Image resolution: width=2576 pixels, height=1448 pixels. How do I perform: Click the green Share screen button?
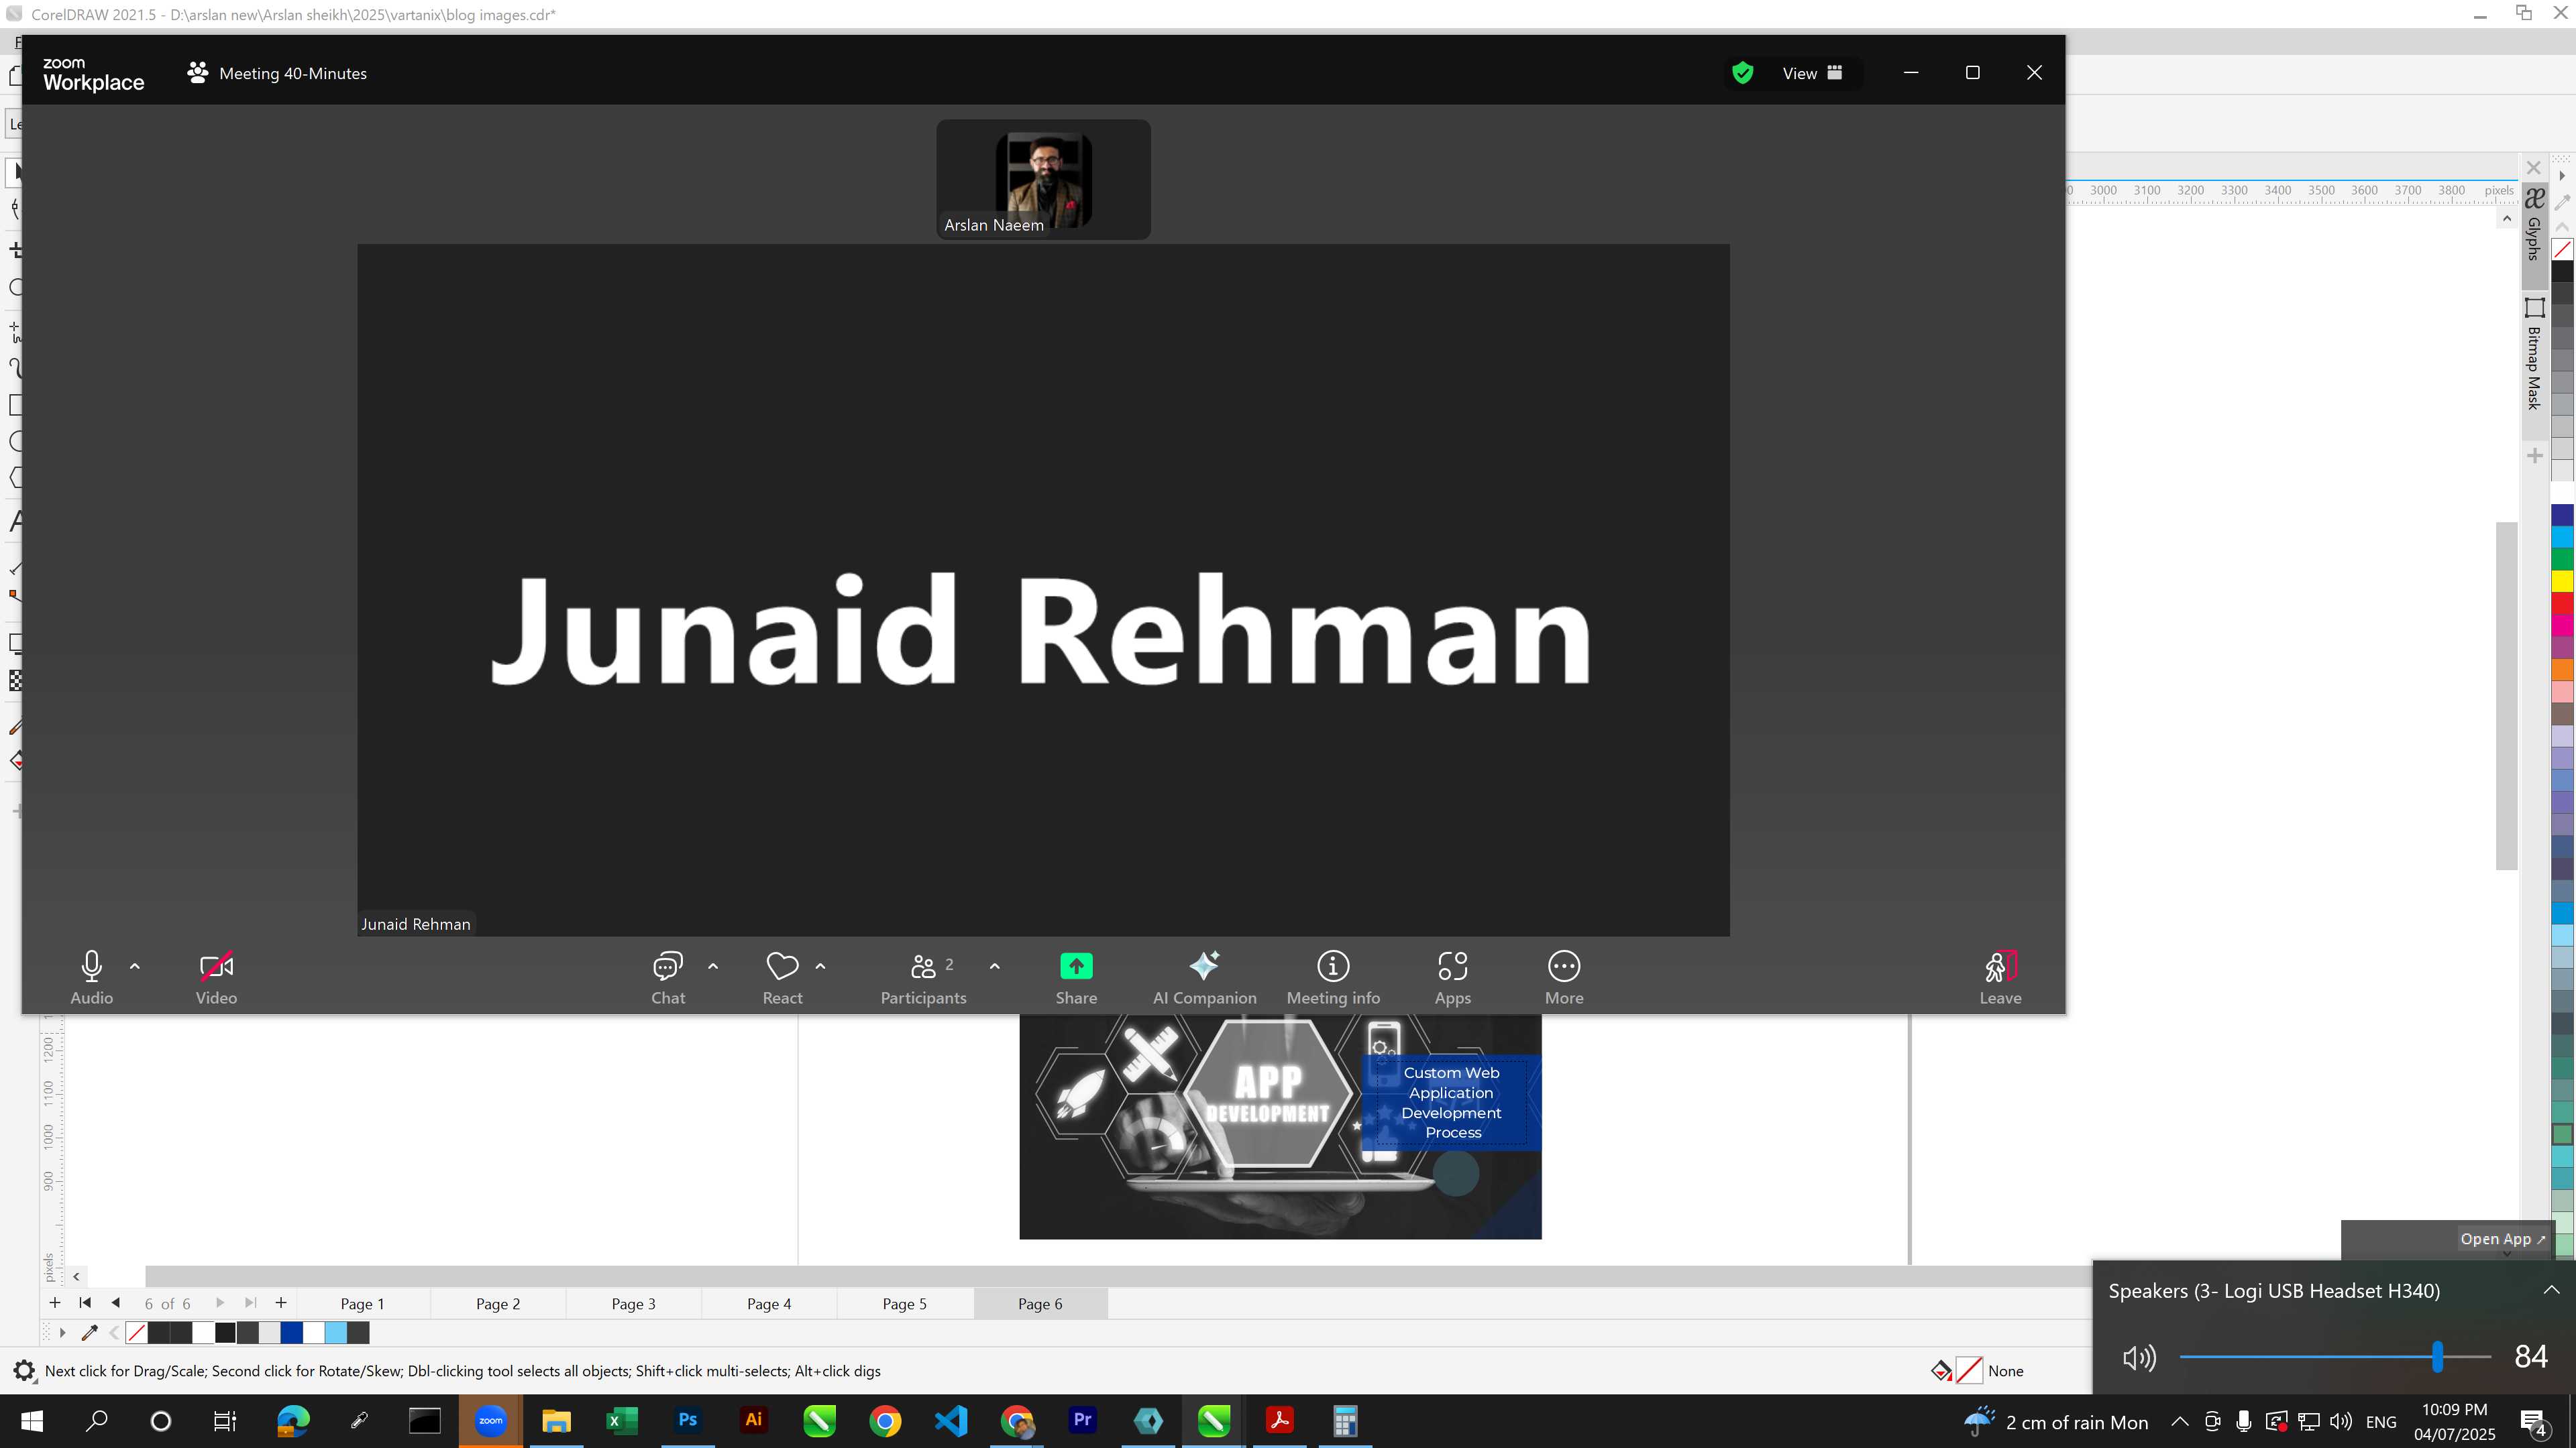[x=1076, y=977]
